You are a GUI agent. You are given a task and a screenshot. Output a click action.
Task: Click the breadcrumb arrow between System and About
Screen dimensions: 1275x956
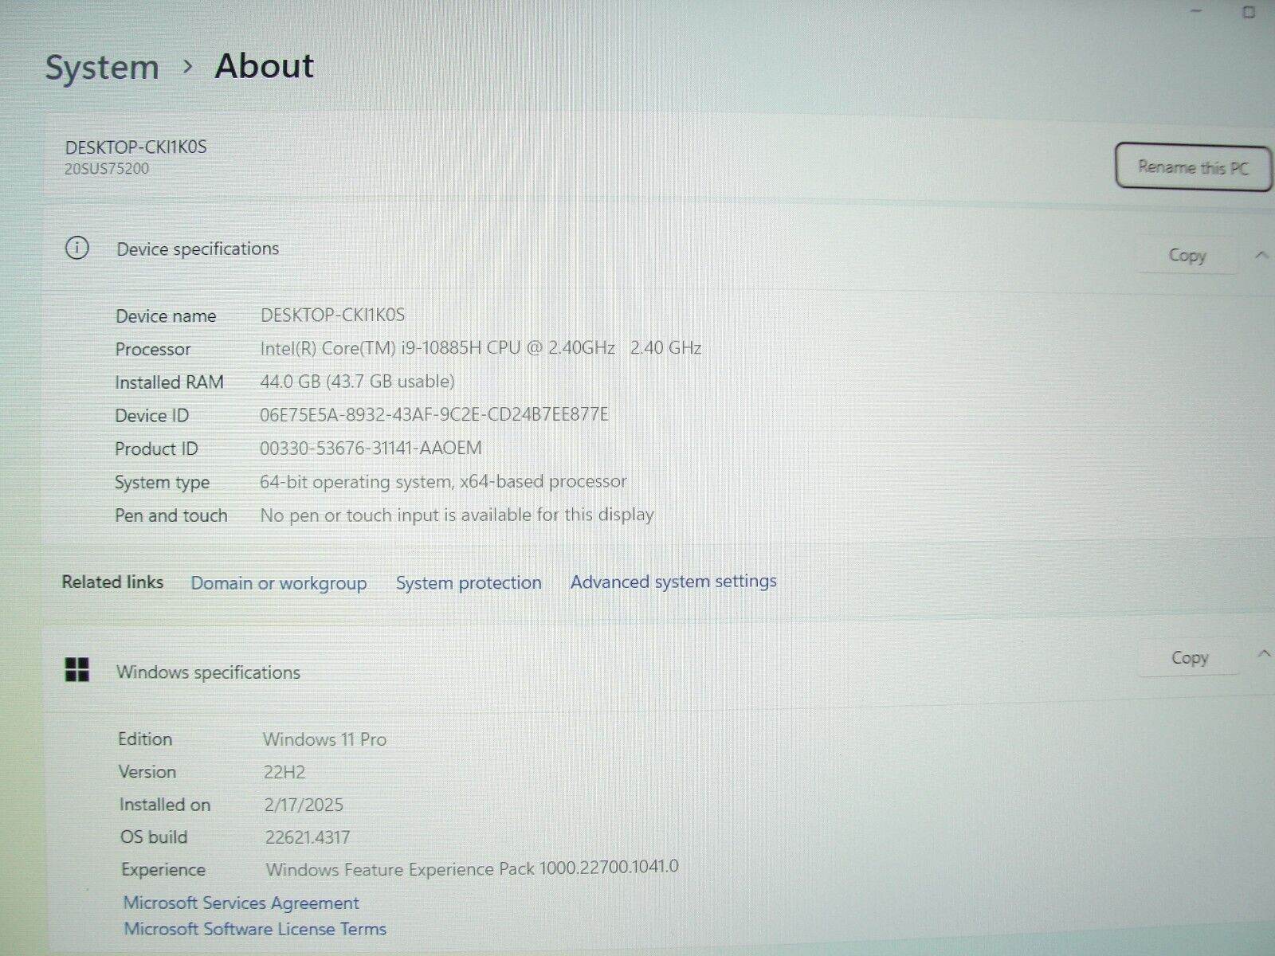pos(188,67)
